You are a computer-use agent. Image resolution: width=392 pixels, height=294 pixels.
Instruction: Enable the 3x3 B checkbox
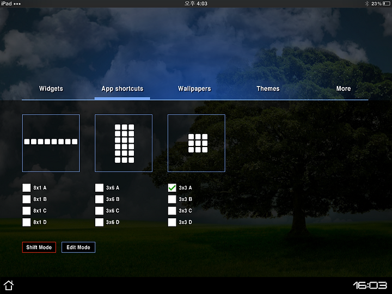click(x=172, y=199)
